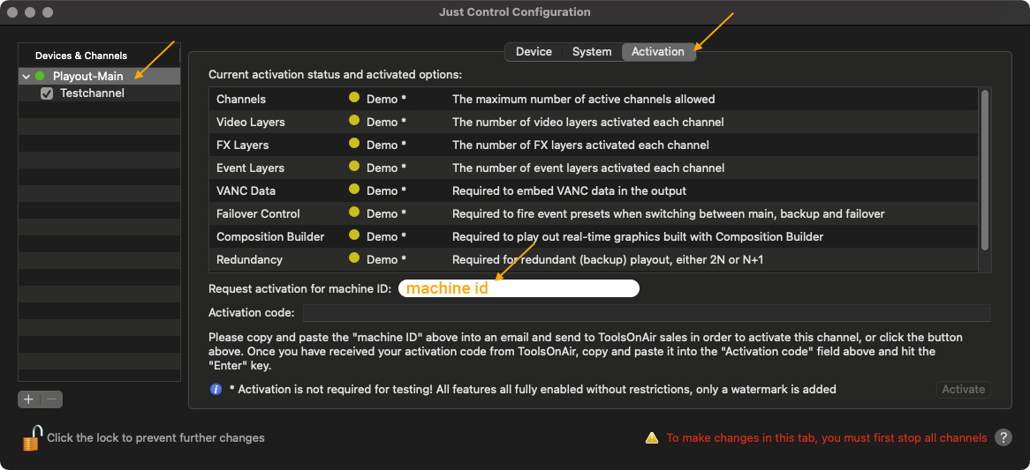Open the help question mark button
Image resolution: width=1030 pixels, height=470 pixels.
pos(1003,437)
